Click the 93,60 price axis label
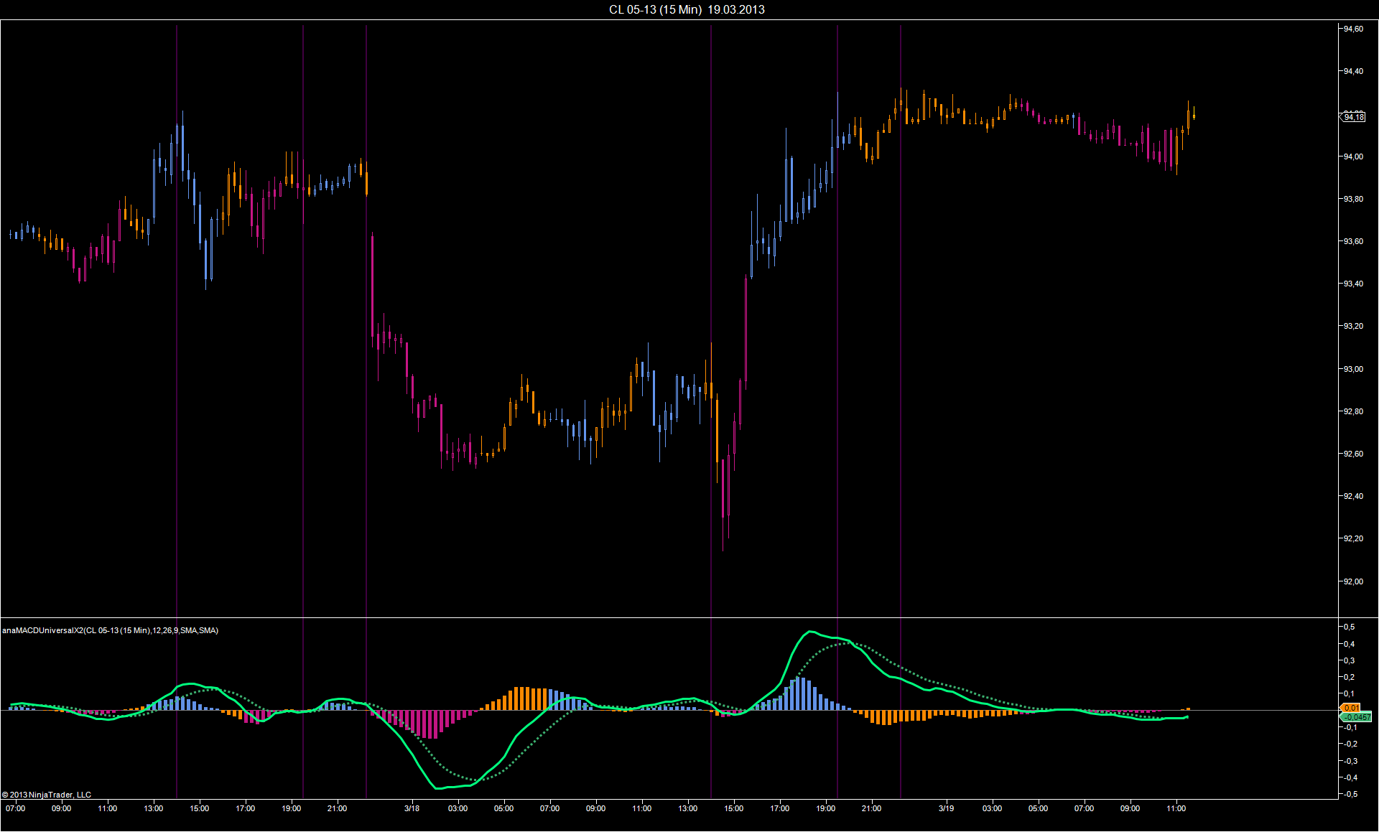Screen dimensions: 1379x832 pyautogui.click(x=1353, y=241)
